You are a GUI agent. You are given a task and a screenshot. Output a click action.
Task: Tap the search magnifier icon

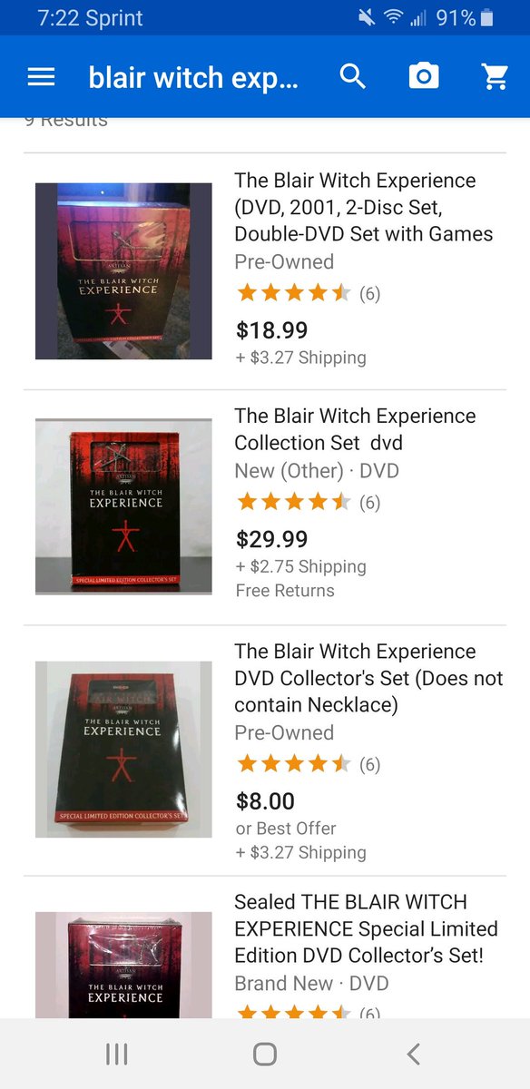click(353, 77)
